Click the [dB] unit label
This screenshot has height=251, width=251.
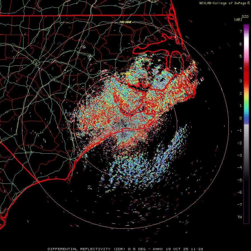(238, 19)
